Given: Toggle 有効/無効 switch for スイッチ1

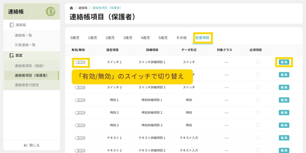Looking at the screenshot, I should (x=80, y=62).
